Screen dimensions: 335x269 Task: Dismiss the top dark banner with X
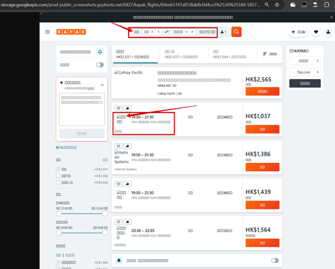coord(332,17)
